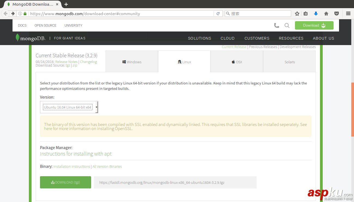Open the CLOUD menu
This screenshot has width=354, height=202.
(x=227, y=38)
